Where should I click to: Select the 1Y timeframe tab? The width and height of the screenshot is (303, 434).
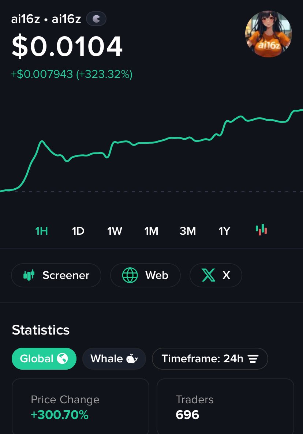pos(224,231)
